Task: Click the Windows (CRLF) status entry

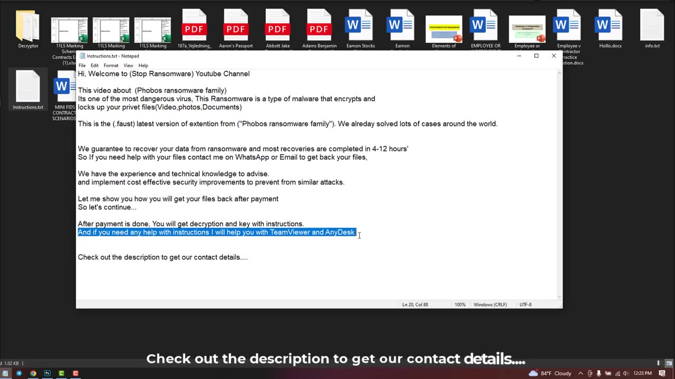Action: tap(490, 305)
